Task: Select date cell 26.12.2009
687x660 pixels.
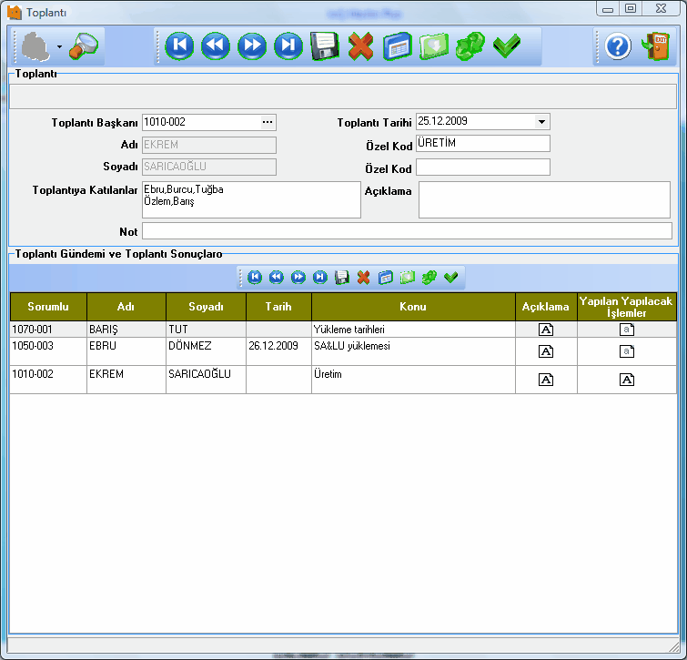Action: click(278, 351)
